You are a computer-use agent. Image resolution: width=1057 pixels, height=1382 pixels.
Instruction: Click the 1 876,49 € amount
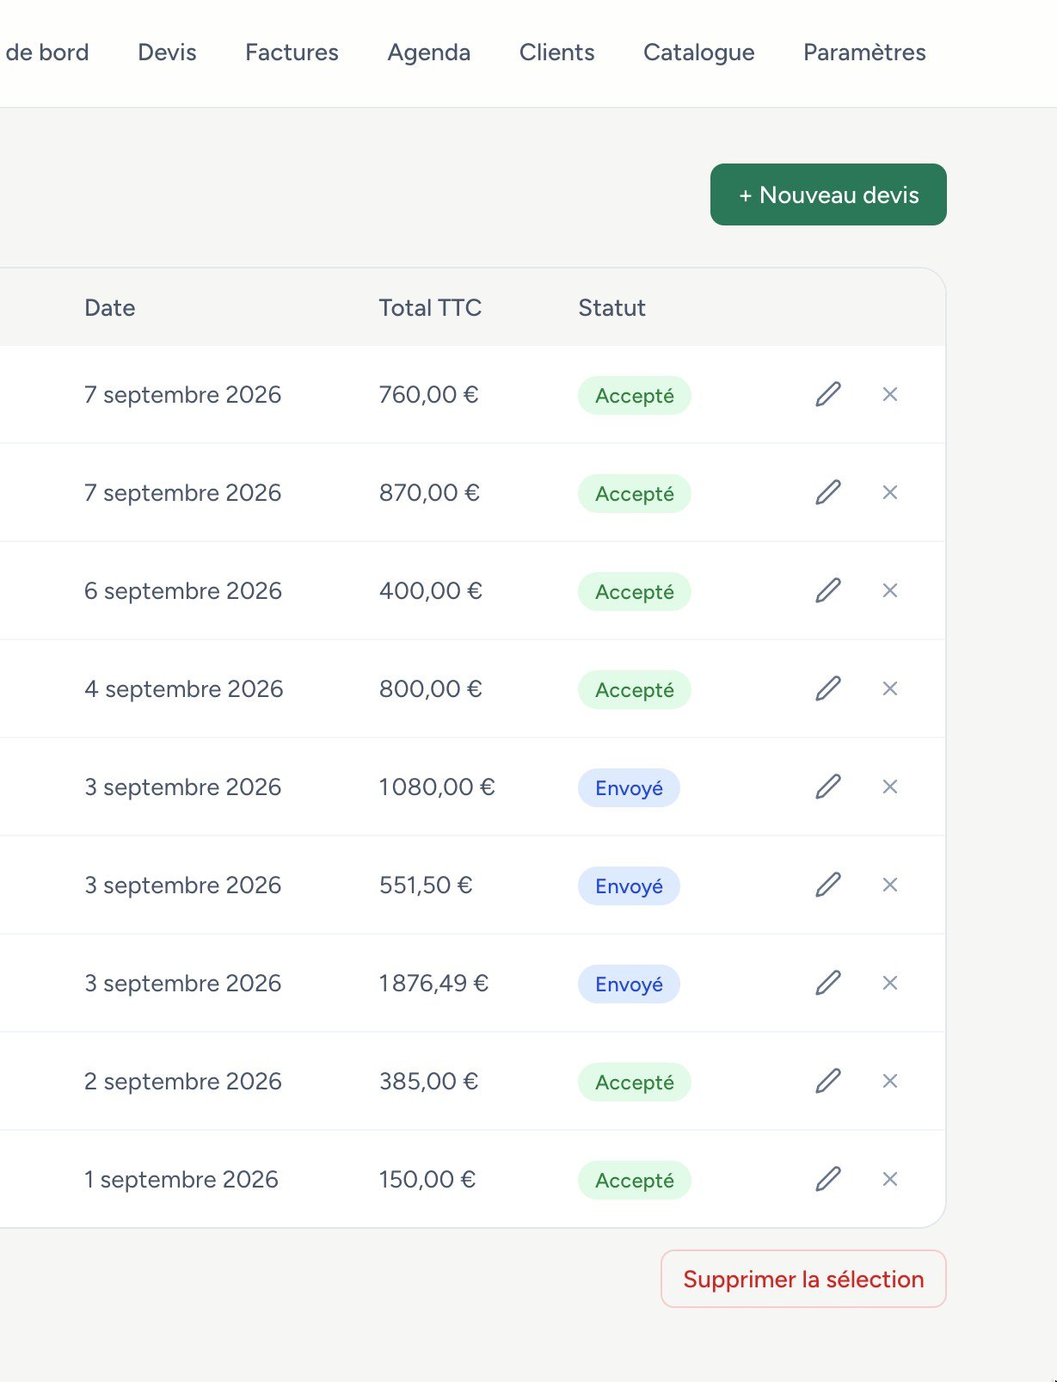(x=433, y=983)
